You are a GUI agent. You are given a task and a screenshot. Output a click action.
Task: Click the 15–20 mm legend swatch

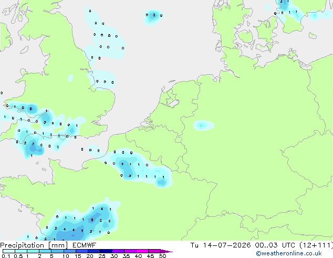pyautogui.click(x=82, y=251)
